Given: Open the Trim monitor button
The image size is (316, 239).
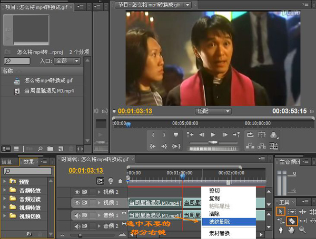Looking at the screenshot, I should (x=274, y=146).
